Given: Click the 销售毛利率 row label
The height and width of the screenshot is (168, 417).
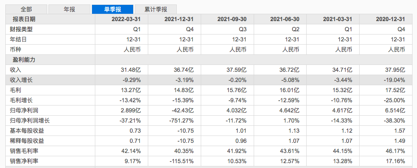Looking at the screenshot, I should (x=24, y=151).
